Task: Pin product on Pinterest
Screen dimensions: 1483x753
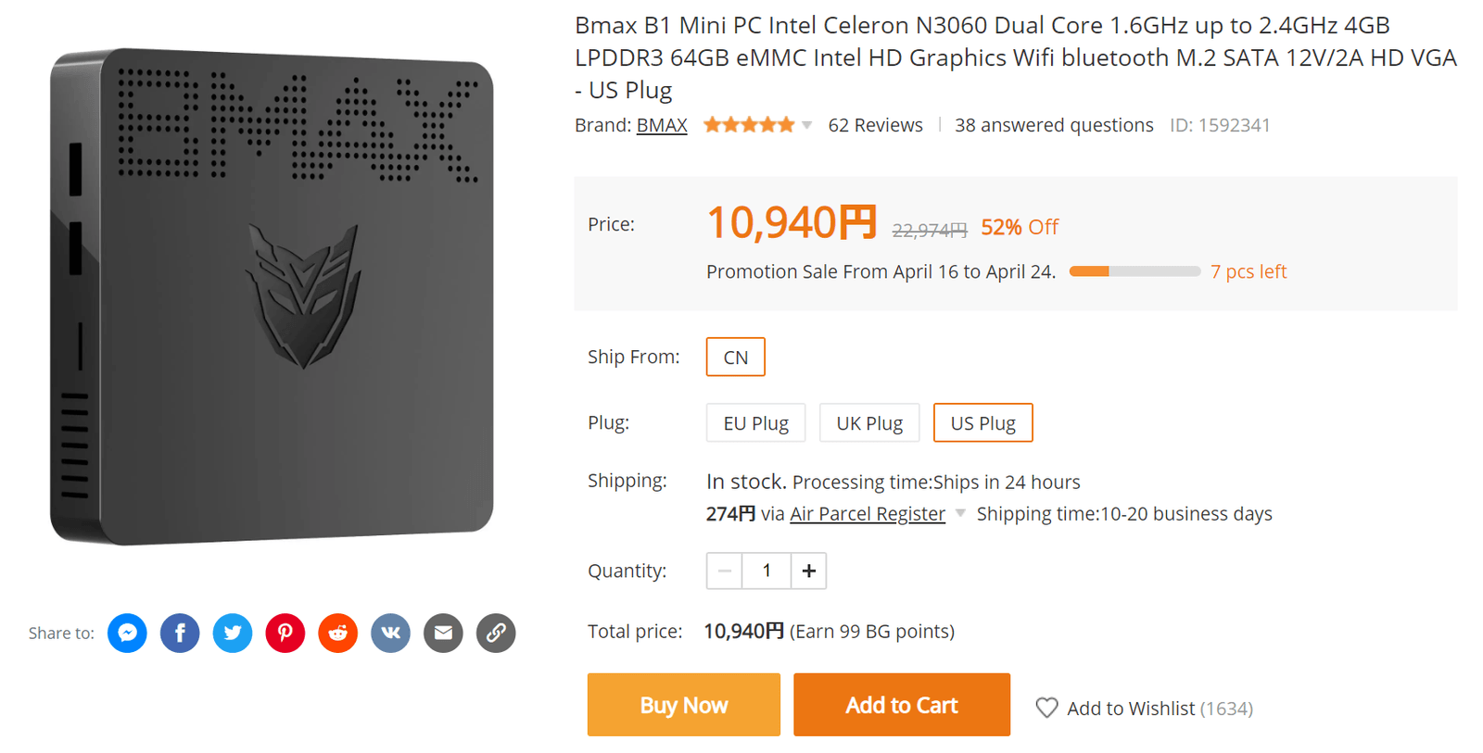Action: pos(285,634)
